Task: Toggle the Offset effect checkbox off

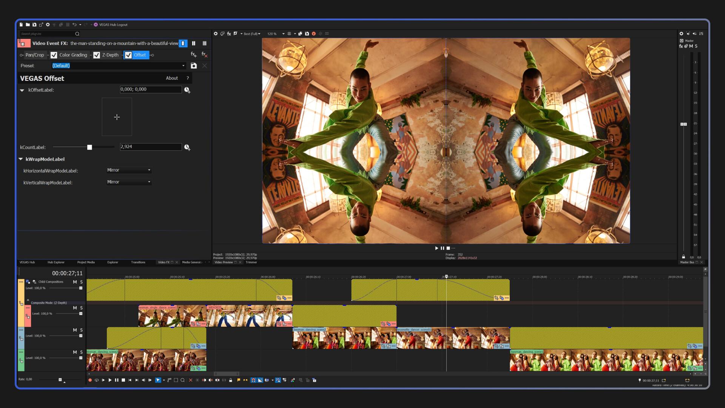Action: [128, 55]
